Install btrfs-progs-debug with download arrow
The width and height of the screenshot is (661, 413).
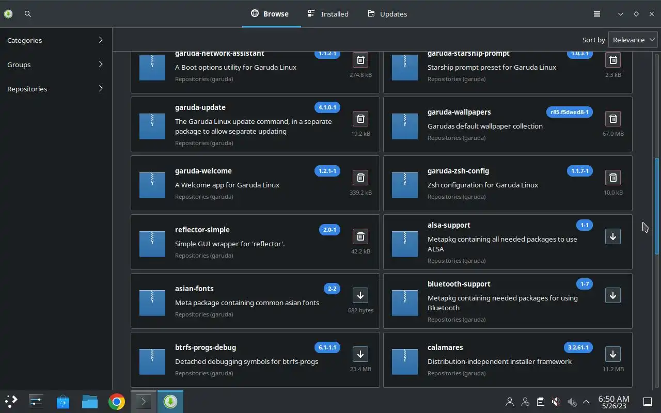pos(360,354)
